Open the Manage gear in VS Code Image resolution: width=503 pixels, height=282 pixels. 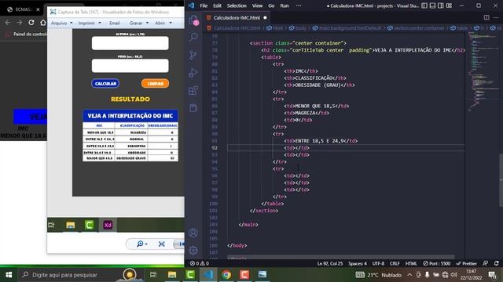pyautogui.click(x=193, y=251)
